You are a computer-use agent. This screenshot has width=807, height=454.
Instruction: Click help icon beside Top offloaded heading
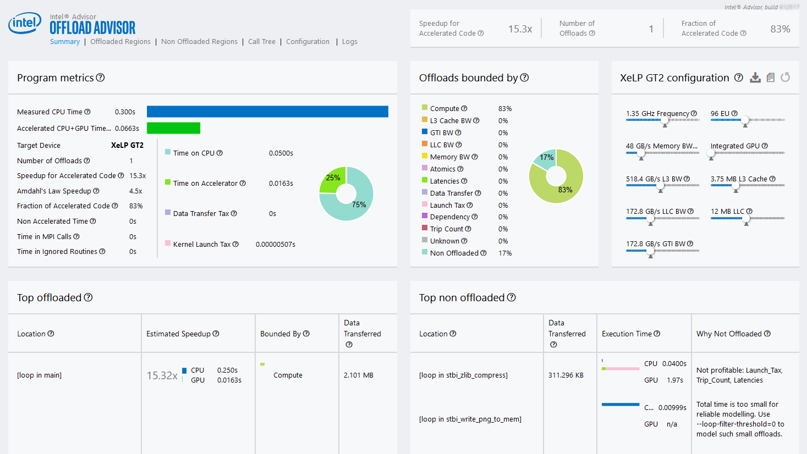(x=88, y=297)
